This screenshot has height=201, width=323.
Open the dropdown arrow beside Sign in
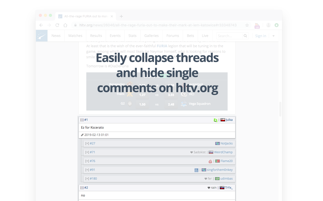[274, 36]
